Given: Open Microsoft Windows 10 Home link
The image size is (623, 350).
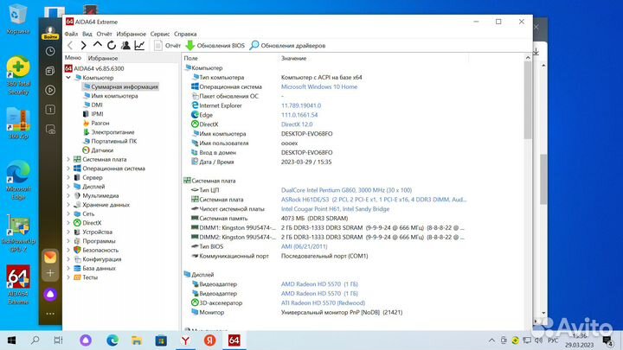Looking at the screenshot, I should click(319, 87).
